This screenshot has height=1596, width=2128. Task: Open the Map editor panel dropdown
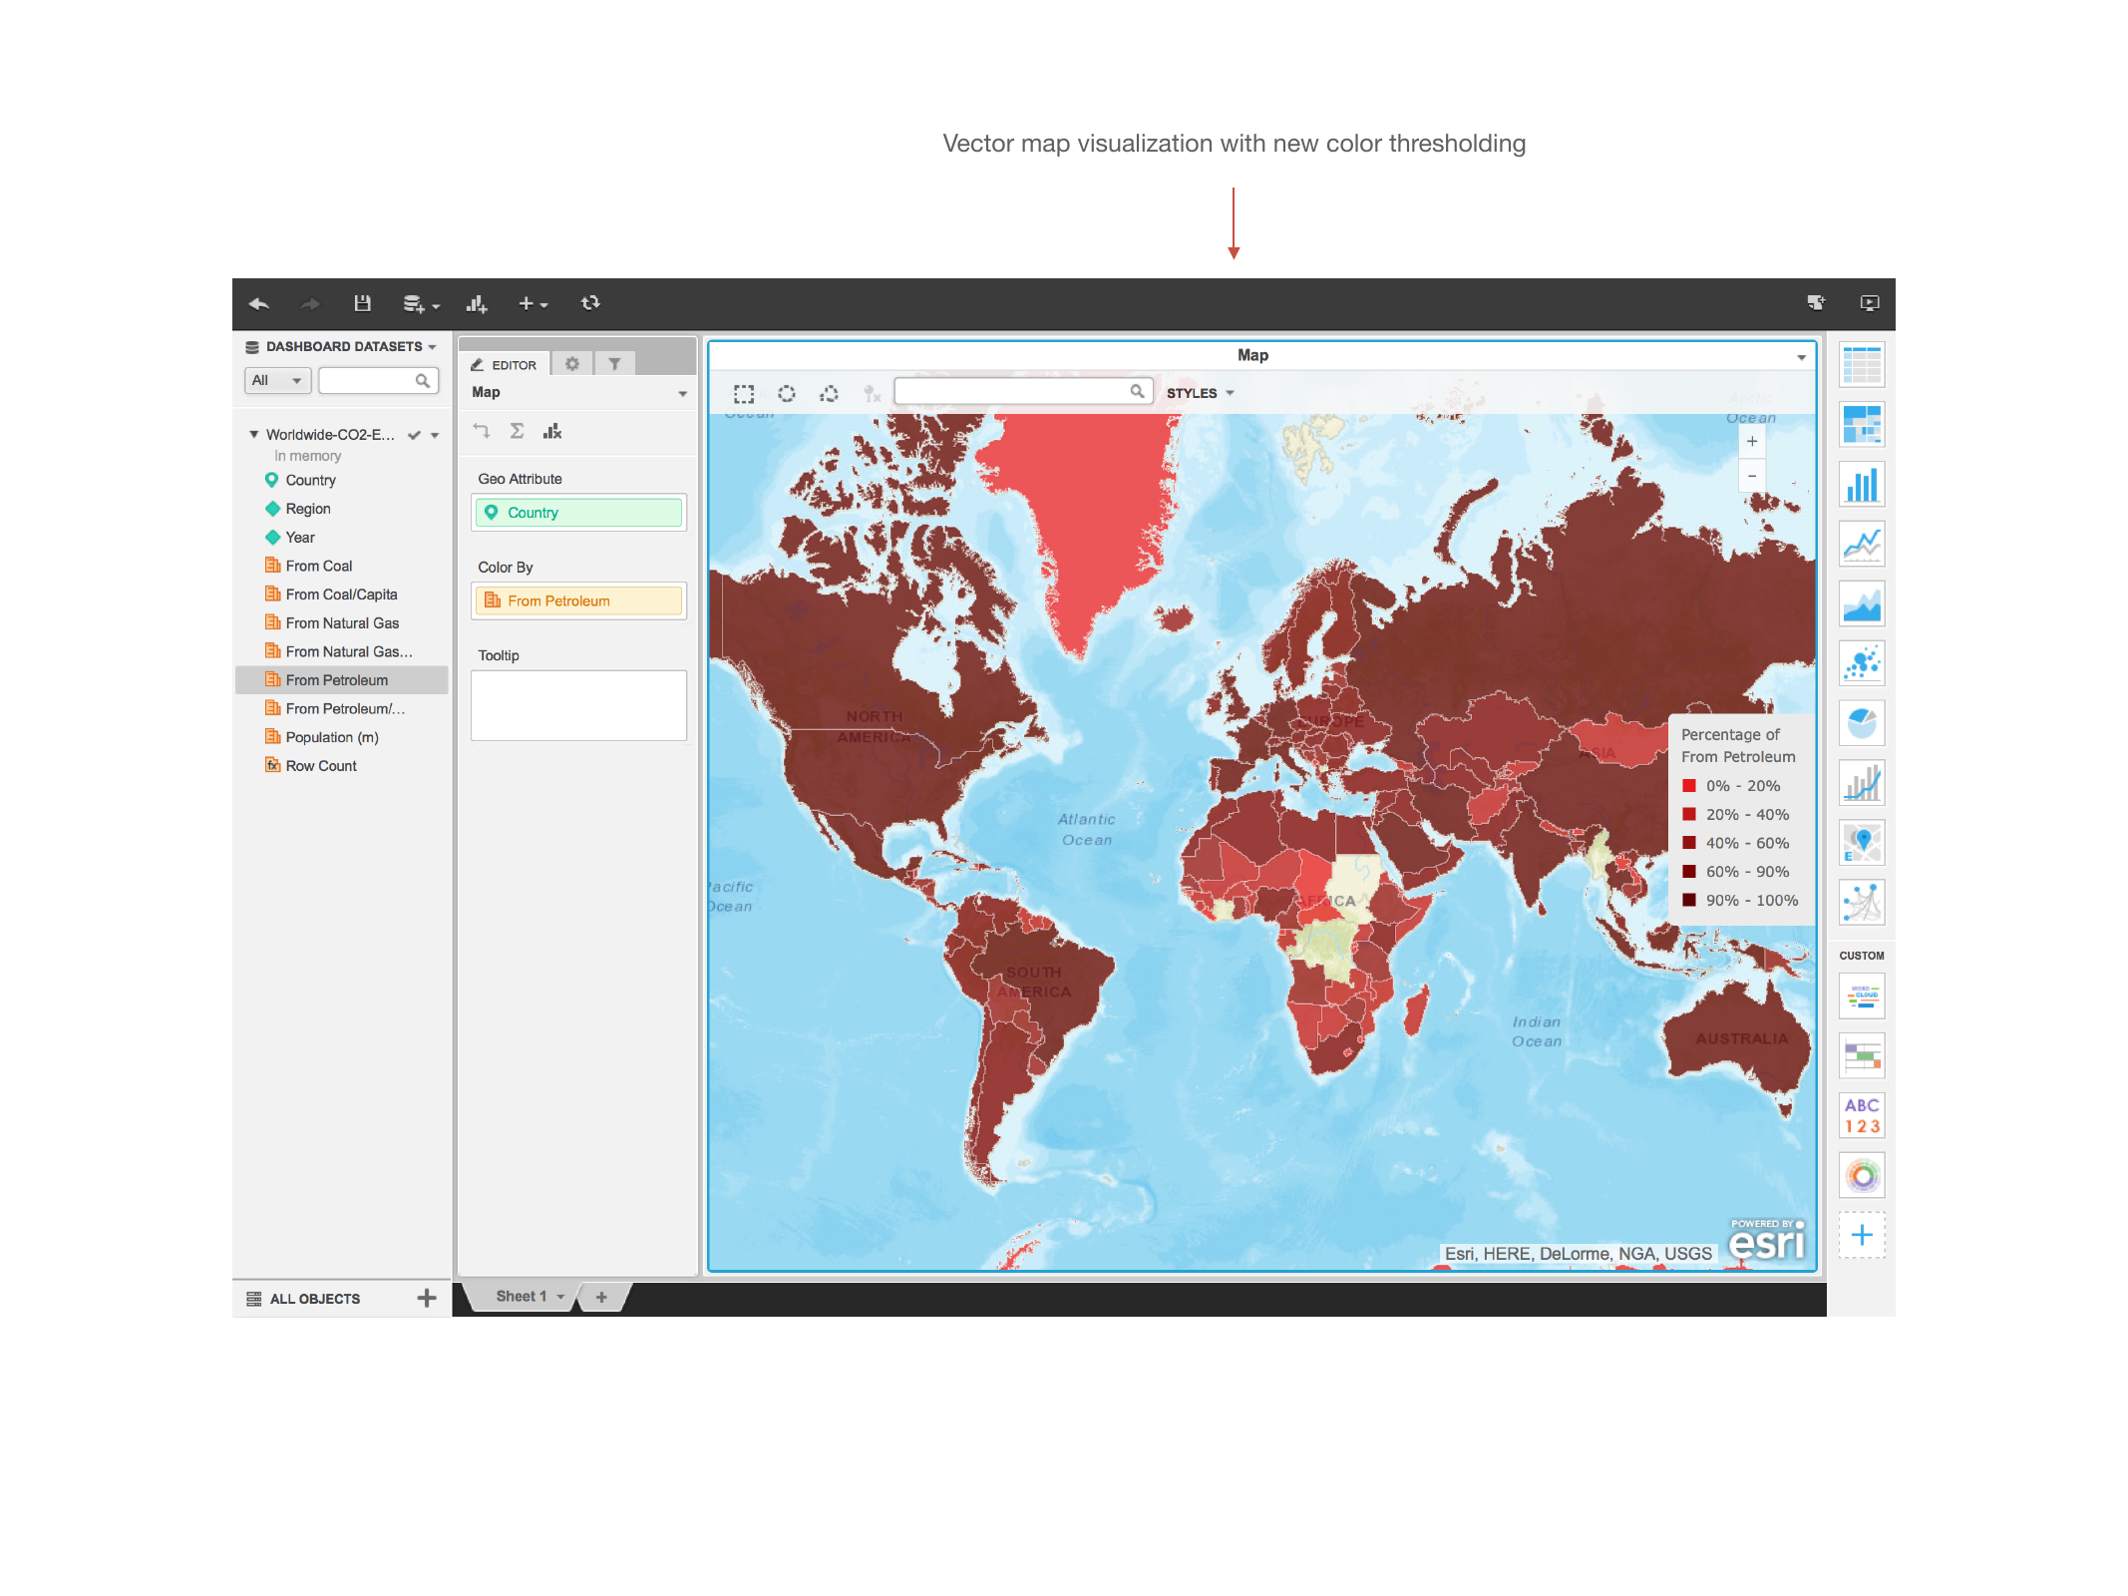coord(682,394)
